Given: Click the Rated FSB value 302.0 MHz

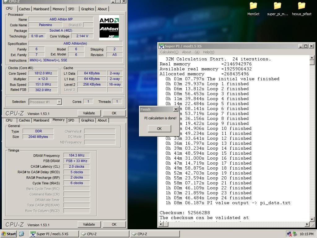Looking at the screenshot, I should coord(43,90).
